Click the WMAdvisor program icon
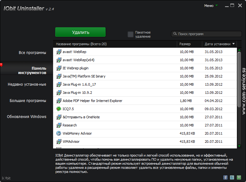This screenshot has width=246, height=182. (59, 142)
